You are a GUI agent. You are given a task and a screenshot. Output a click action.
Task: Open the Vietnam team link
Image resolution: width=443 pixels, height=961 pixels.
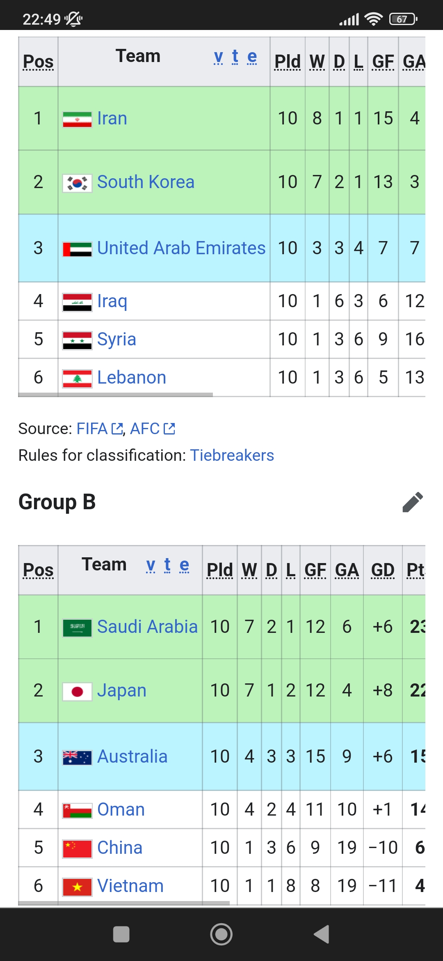pyautogui.click(x=130, y=886)
